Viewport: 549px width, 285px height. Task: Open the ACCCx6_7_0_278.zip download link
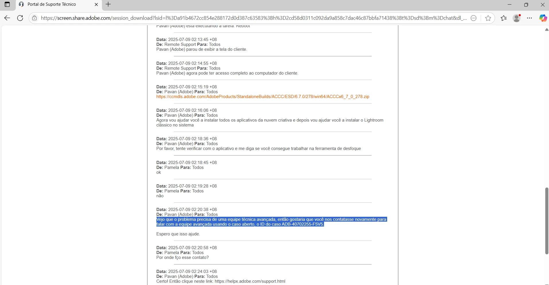tap(263, 97)
